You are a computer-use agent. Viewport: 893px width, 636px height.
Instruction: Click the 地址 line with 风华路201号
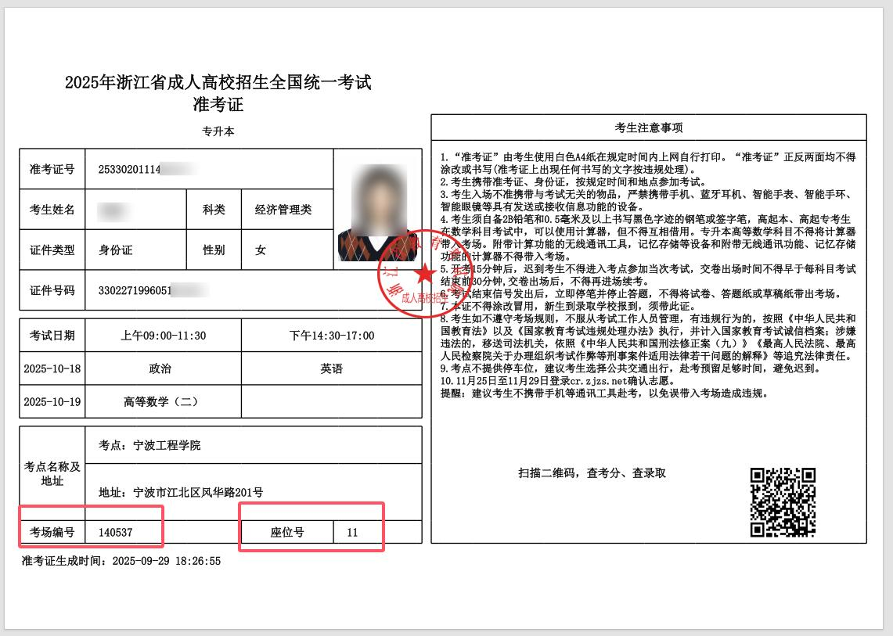181,492
